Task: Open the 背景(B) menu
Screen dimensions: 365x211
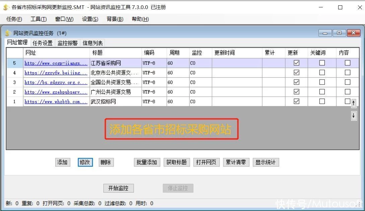Action: [115, 19]
